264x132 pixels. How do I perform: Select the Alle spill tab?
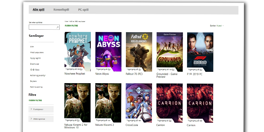(39, 10)
